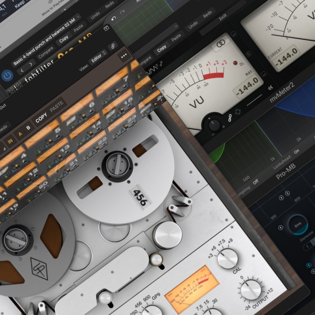Image resolution: width=315 pixels, height=315 pixels.
Task: Click Paste in the mvMeter2 plugin header
Action: [176, 38]
